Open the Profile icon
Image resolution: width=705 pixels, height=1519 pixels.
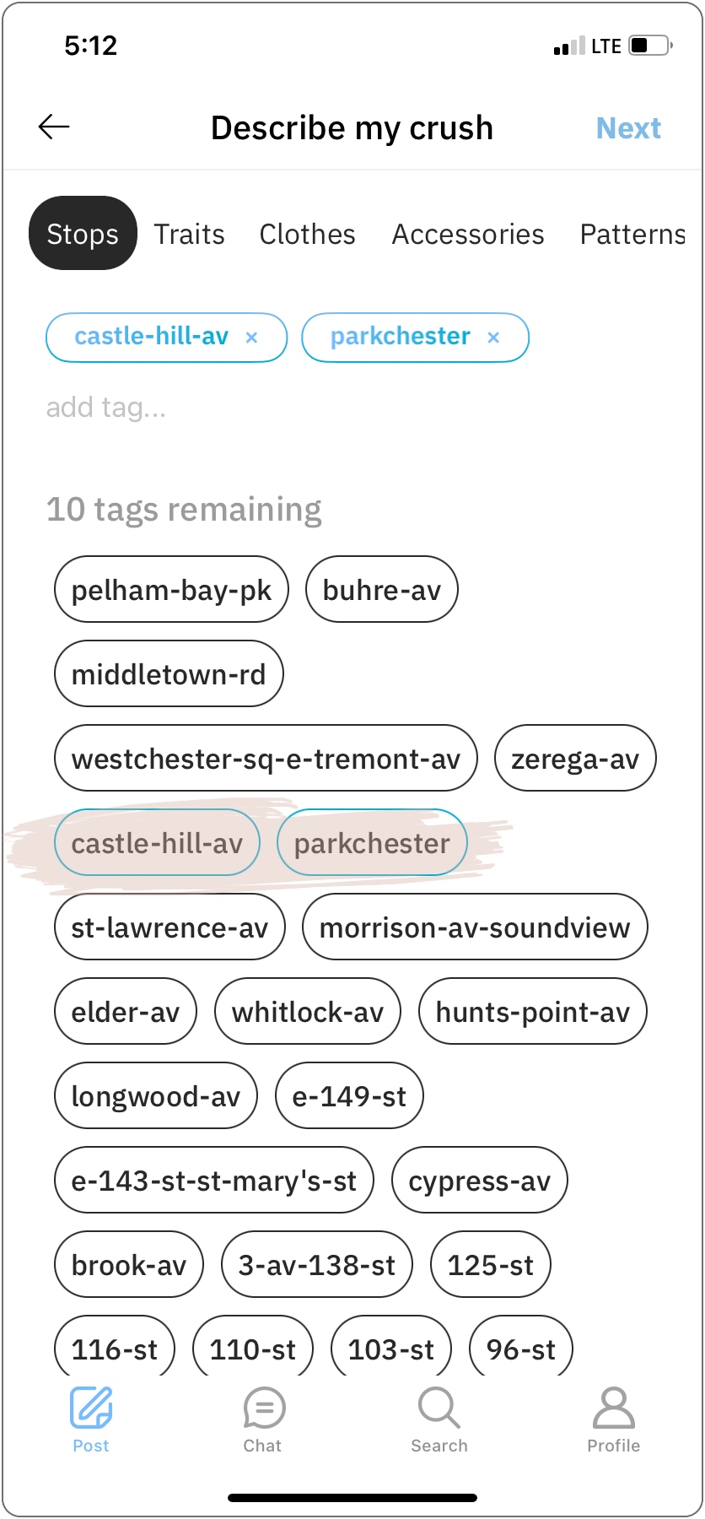click(613, 1409)
